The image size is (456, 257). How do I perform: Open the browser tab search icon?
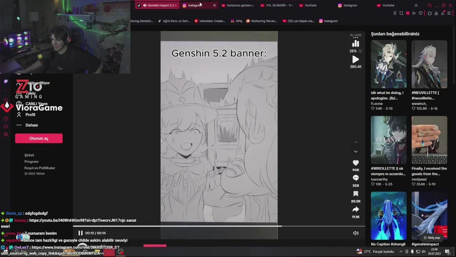(430, 5)
